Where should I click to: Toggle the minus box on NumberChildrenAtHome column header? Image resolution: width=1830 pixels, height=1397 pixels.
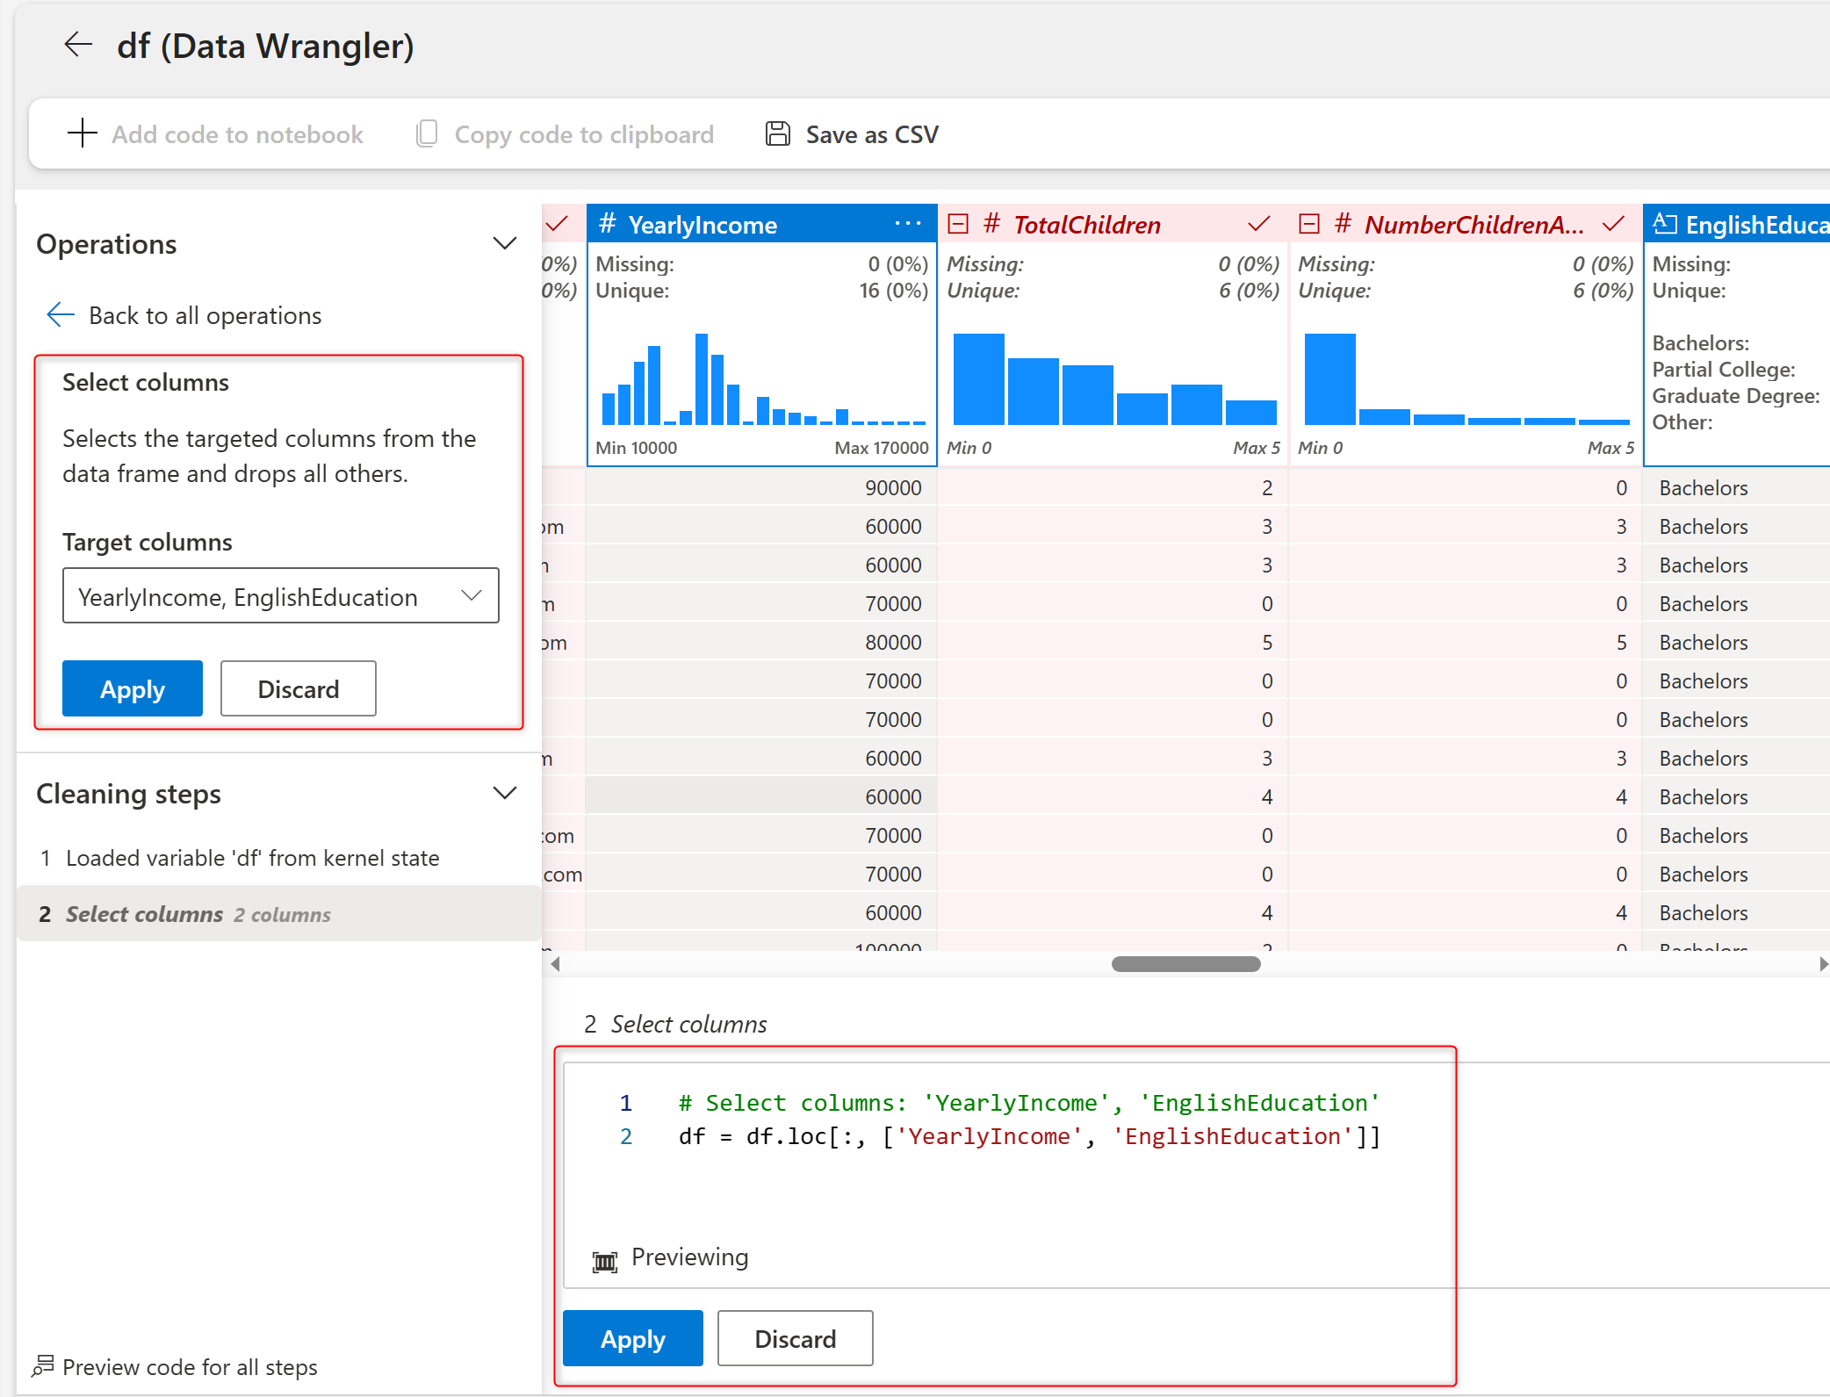(1309, 224)
